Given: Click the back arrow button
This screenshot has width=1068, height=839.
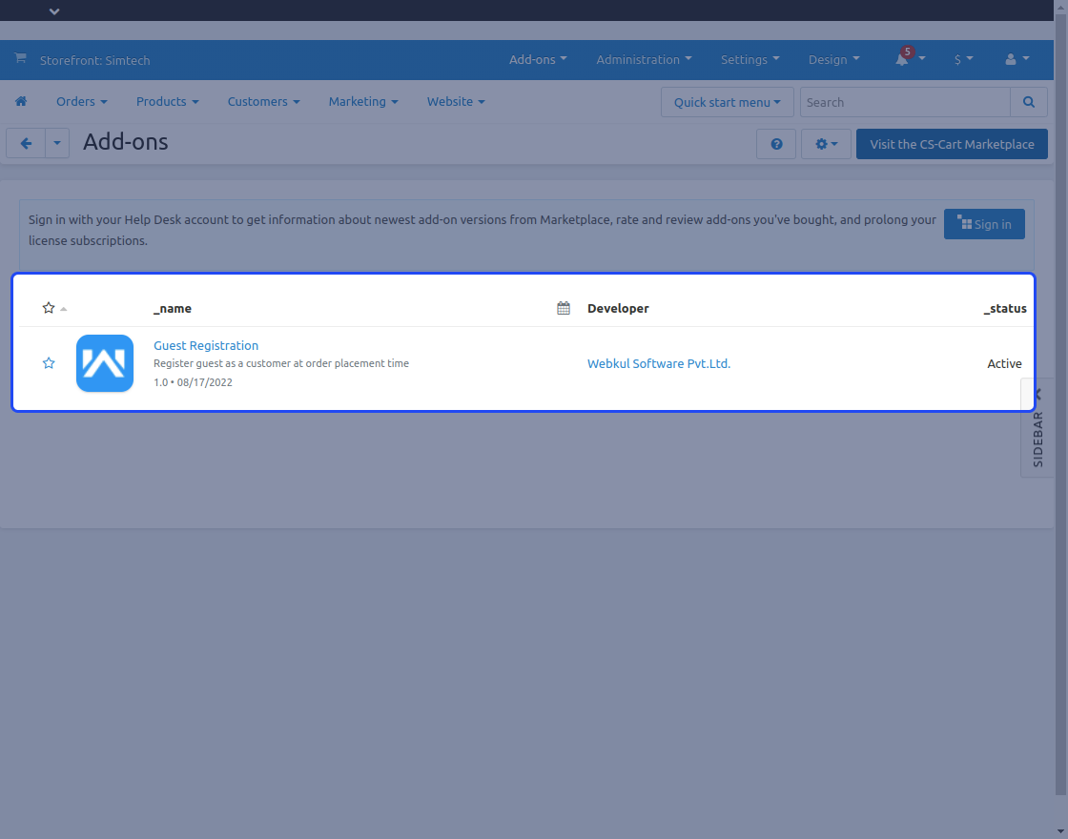Looking at the screenshot, I should pyautogui.click(x=26, y=144).
